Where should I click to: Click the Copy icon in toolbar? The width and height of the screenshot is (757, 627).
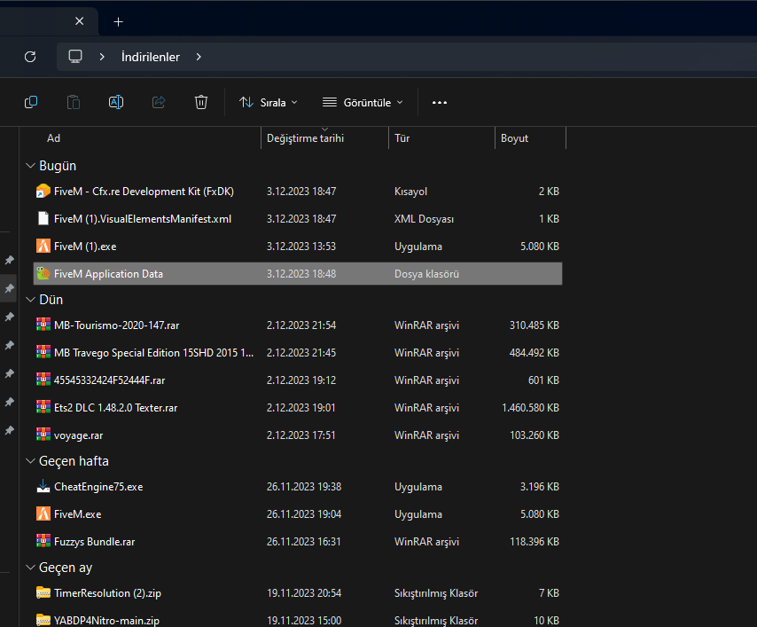tap(31, 102)
